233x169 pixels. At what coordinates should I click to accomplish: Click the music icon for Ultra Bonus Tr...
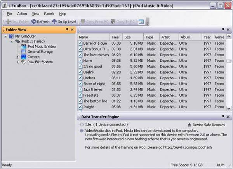click(80, 49)
